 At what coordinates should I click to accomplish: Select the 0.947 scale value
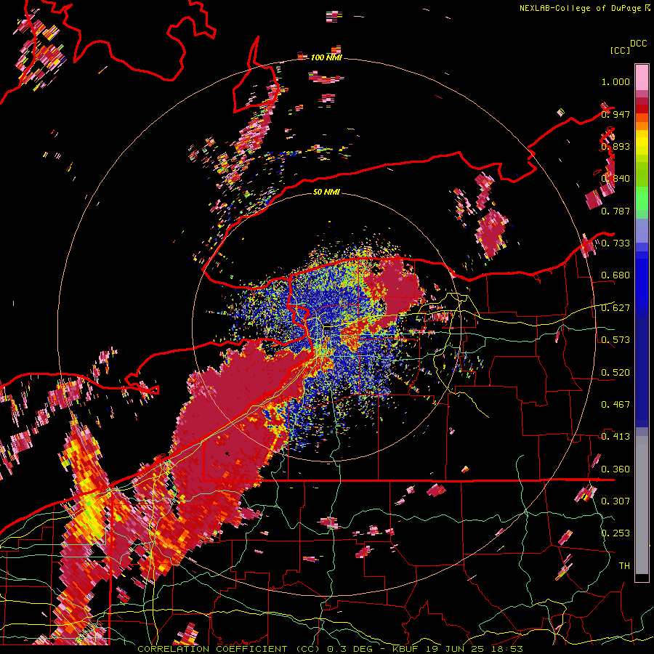point(615,114)
